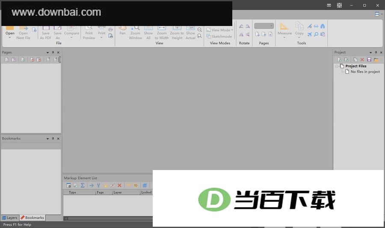385x228 pixels.
Task: Click red X delete icon in Project toolbar
Action: point(362,59)
